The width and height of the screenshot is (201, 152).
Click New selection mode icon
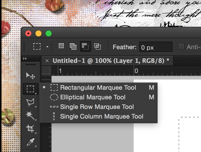click(61, 46)
